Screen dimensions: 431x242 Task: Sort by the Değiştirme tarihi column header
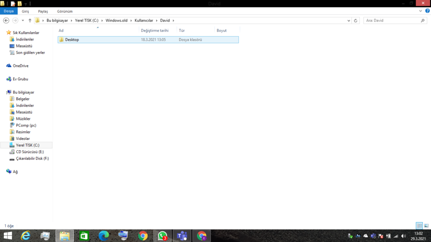[x=155, y=31]
